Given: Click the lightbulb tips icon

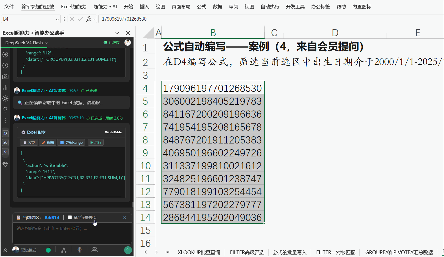Looking at the screenshot, I should tap(5, 109).
